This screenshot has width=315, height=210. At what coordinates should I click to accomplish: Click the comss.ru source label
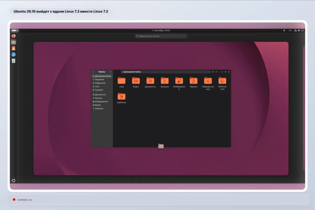tap(25, 200)
